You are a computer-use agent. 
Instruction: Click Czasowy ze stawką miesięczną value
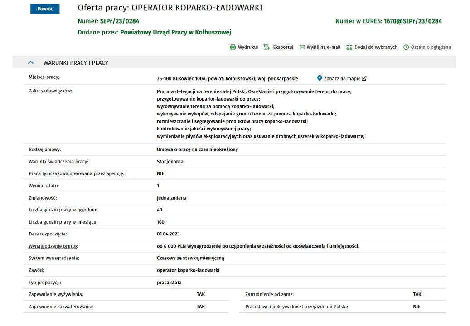tap(190, 258)
